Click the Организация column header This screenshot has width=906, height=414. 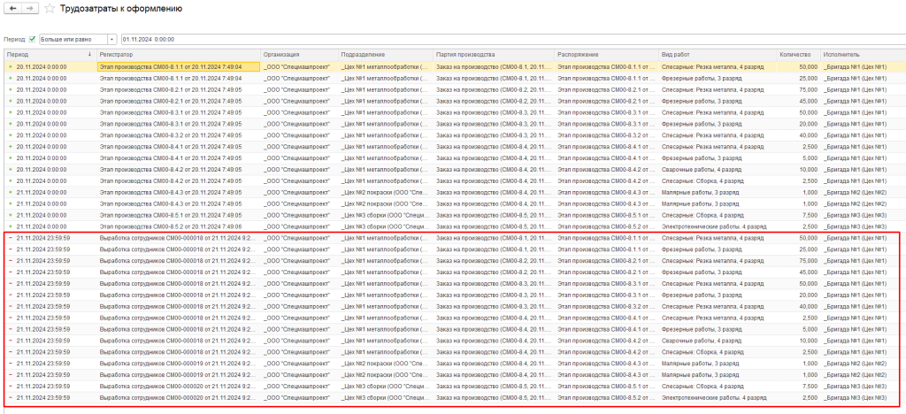tap(299, 54)
